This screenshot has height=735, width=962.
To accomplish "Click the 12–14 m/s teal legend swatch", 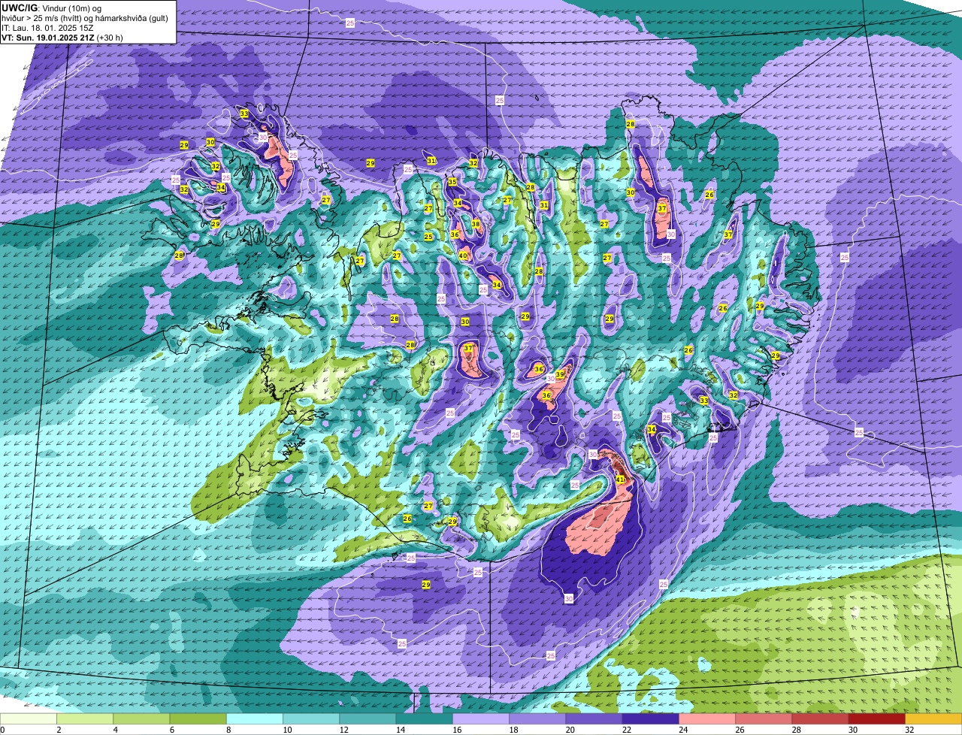I will [x=368, y=718].
